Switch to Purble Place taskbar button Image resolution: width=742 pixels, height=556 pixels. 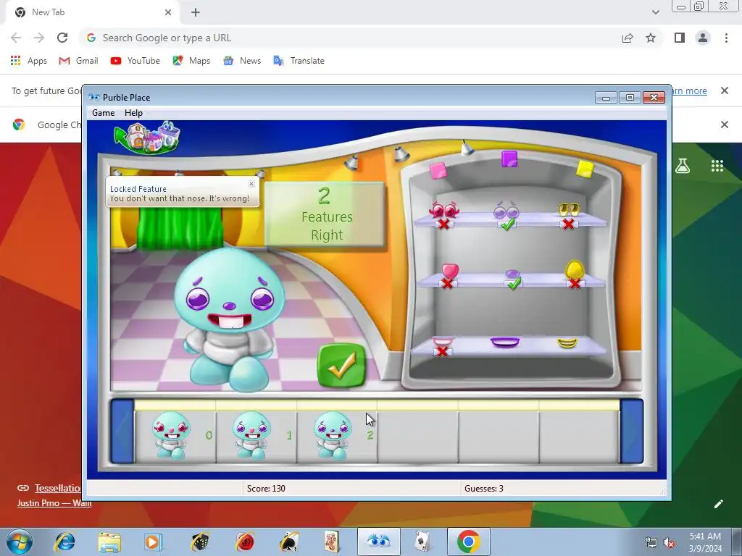[x=378, y=542]
